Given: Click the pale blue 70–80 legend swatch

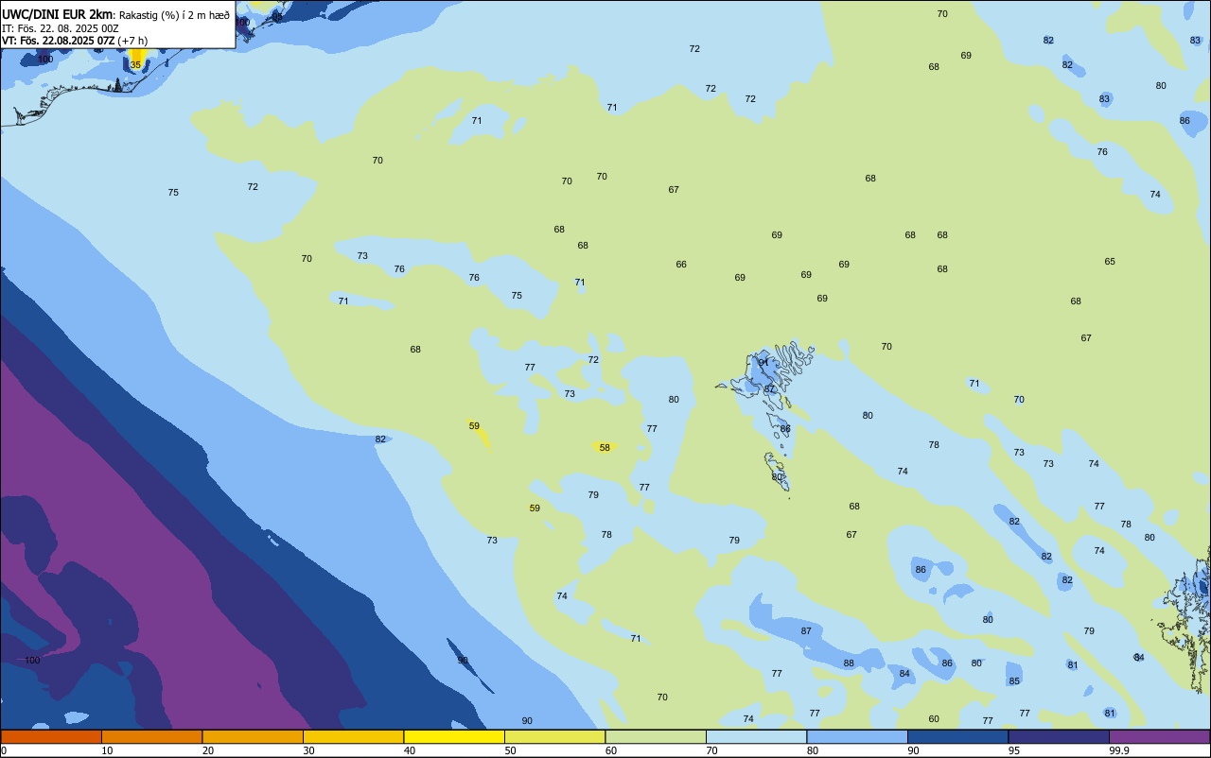Looking at the screenshot, I should click(x=756, y=736).
